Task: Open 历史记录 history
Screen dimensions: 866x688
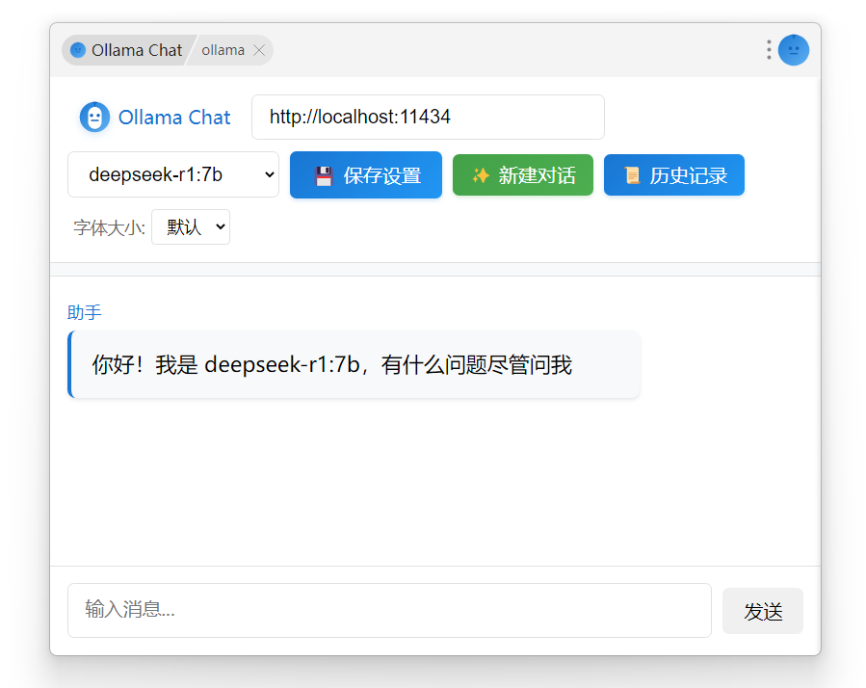Action: [673, 175]
